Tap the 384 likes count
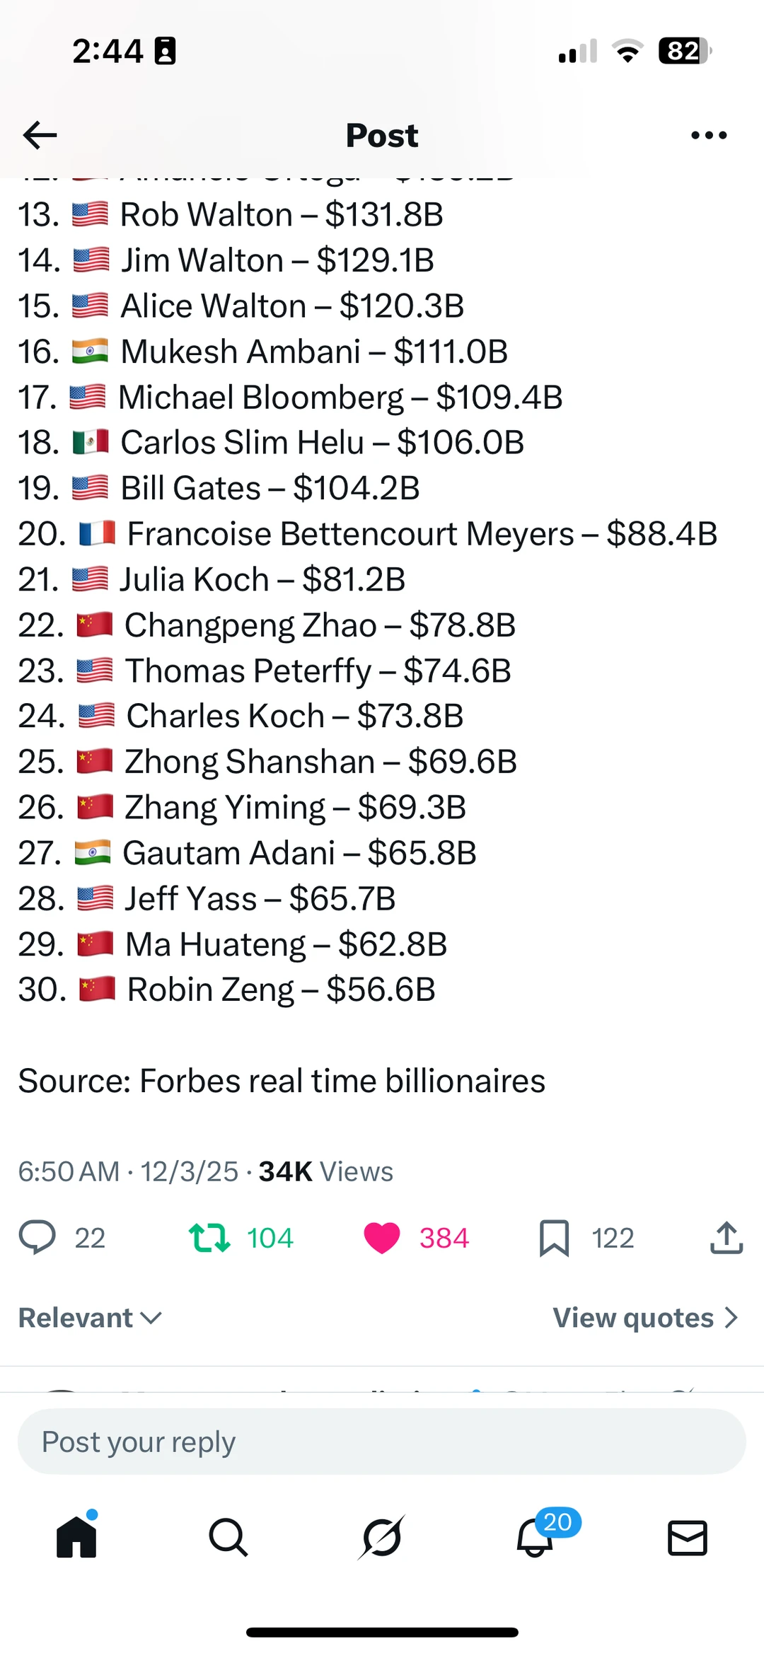Image resolution: width=764 pixels, height=1653 pixels. (x=444, y=1238)
